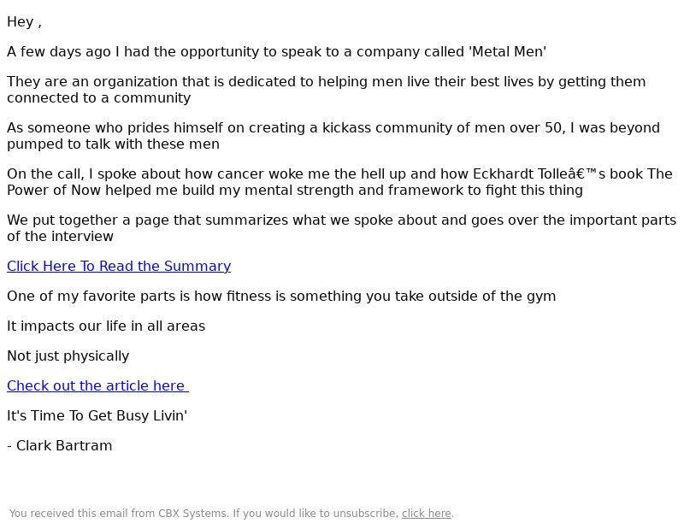Click the tagline 'It's Time To Get Busy Livin''
684x523 pixels.
point(97,416)
